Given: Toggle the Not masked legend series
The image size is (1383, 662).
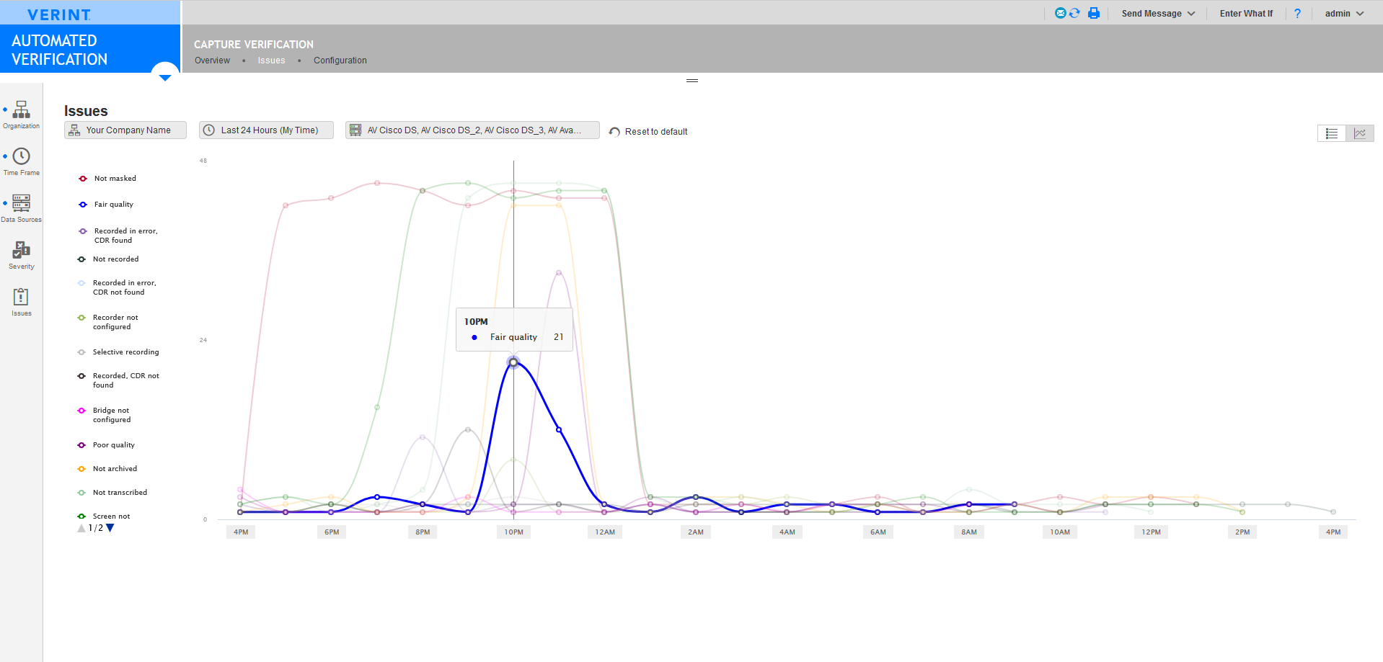Looking at the screenshot, I should coord(115,179).
